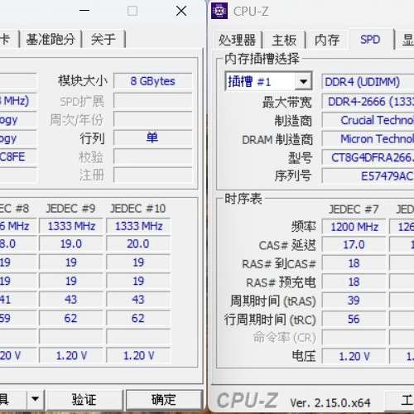Image resolution: width=414 pixels, height=414 pixels.
Task: Click the empty SPD扩展 field
Action: (x=153, y=101)
